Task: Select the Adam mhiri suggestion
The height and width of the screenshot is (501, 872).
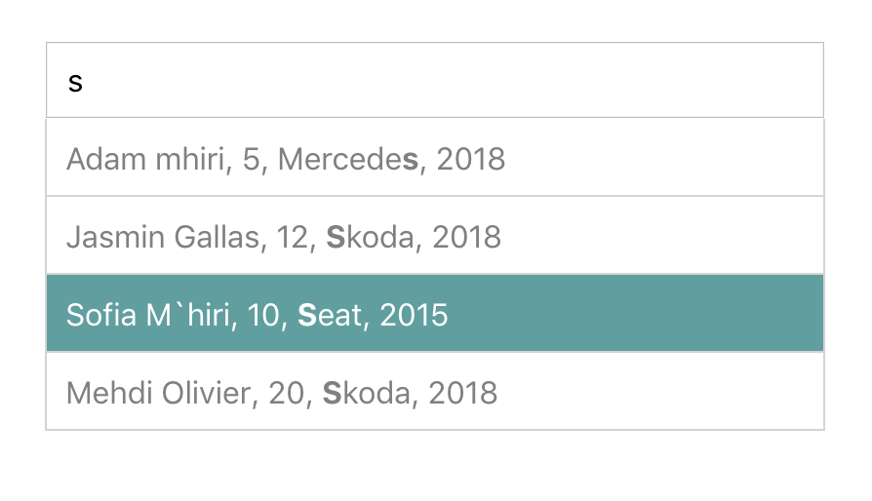Action: click(435, 158)
